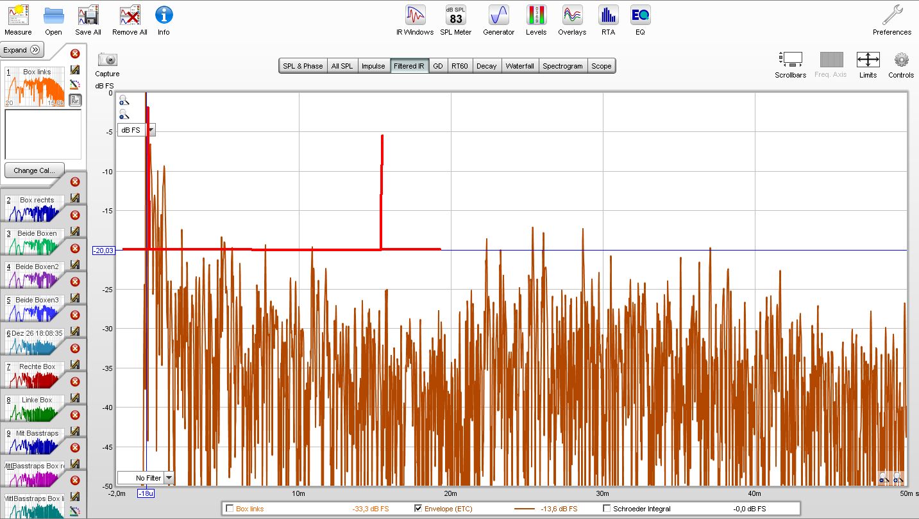
Task: Start a new measurement with Measure
Action: [18, 19]
